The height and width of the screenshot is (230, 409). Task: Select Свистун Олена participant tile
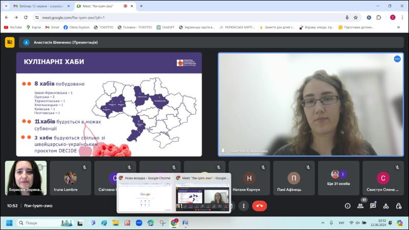(x=383, y=178)
